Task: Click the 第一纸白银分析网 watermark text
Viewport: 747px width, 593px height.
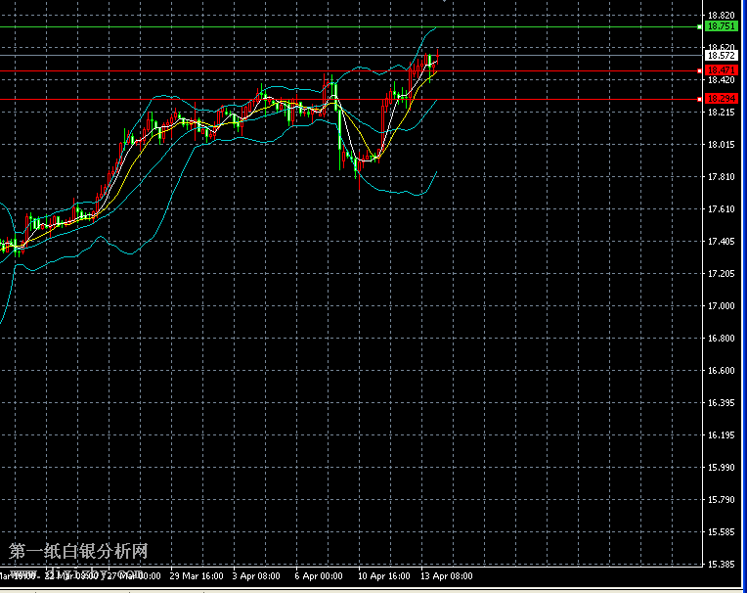Action: (x=78, y=552)
